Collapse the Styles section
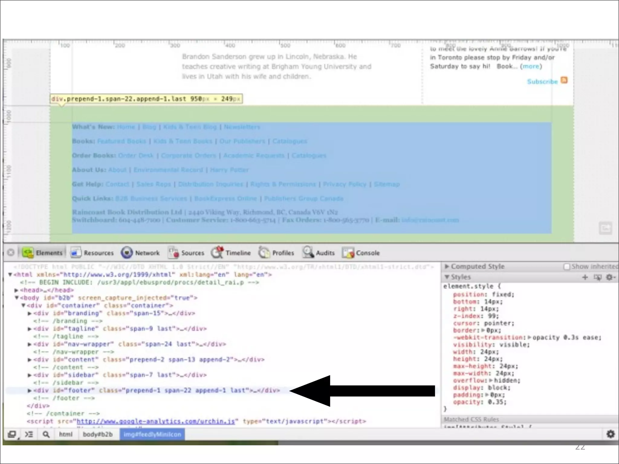619x464 pixels. 447,277
